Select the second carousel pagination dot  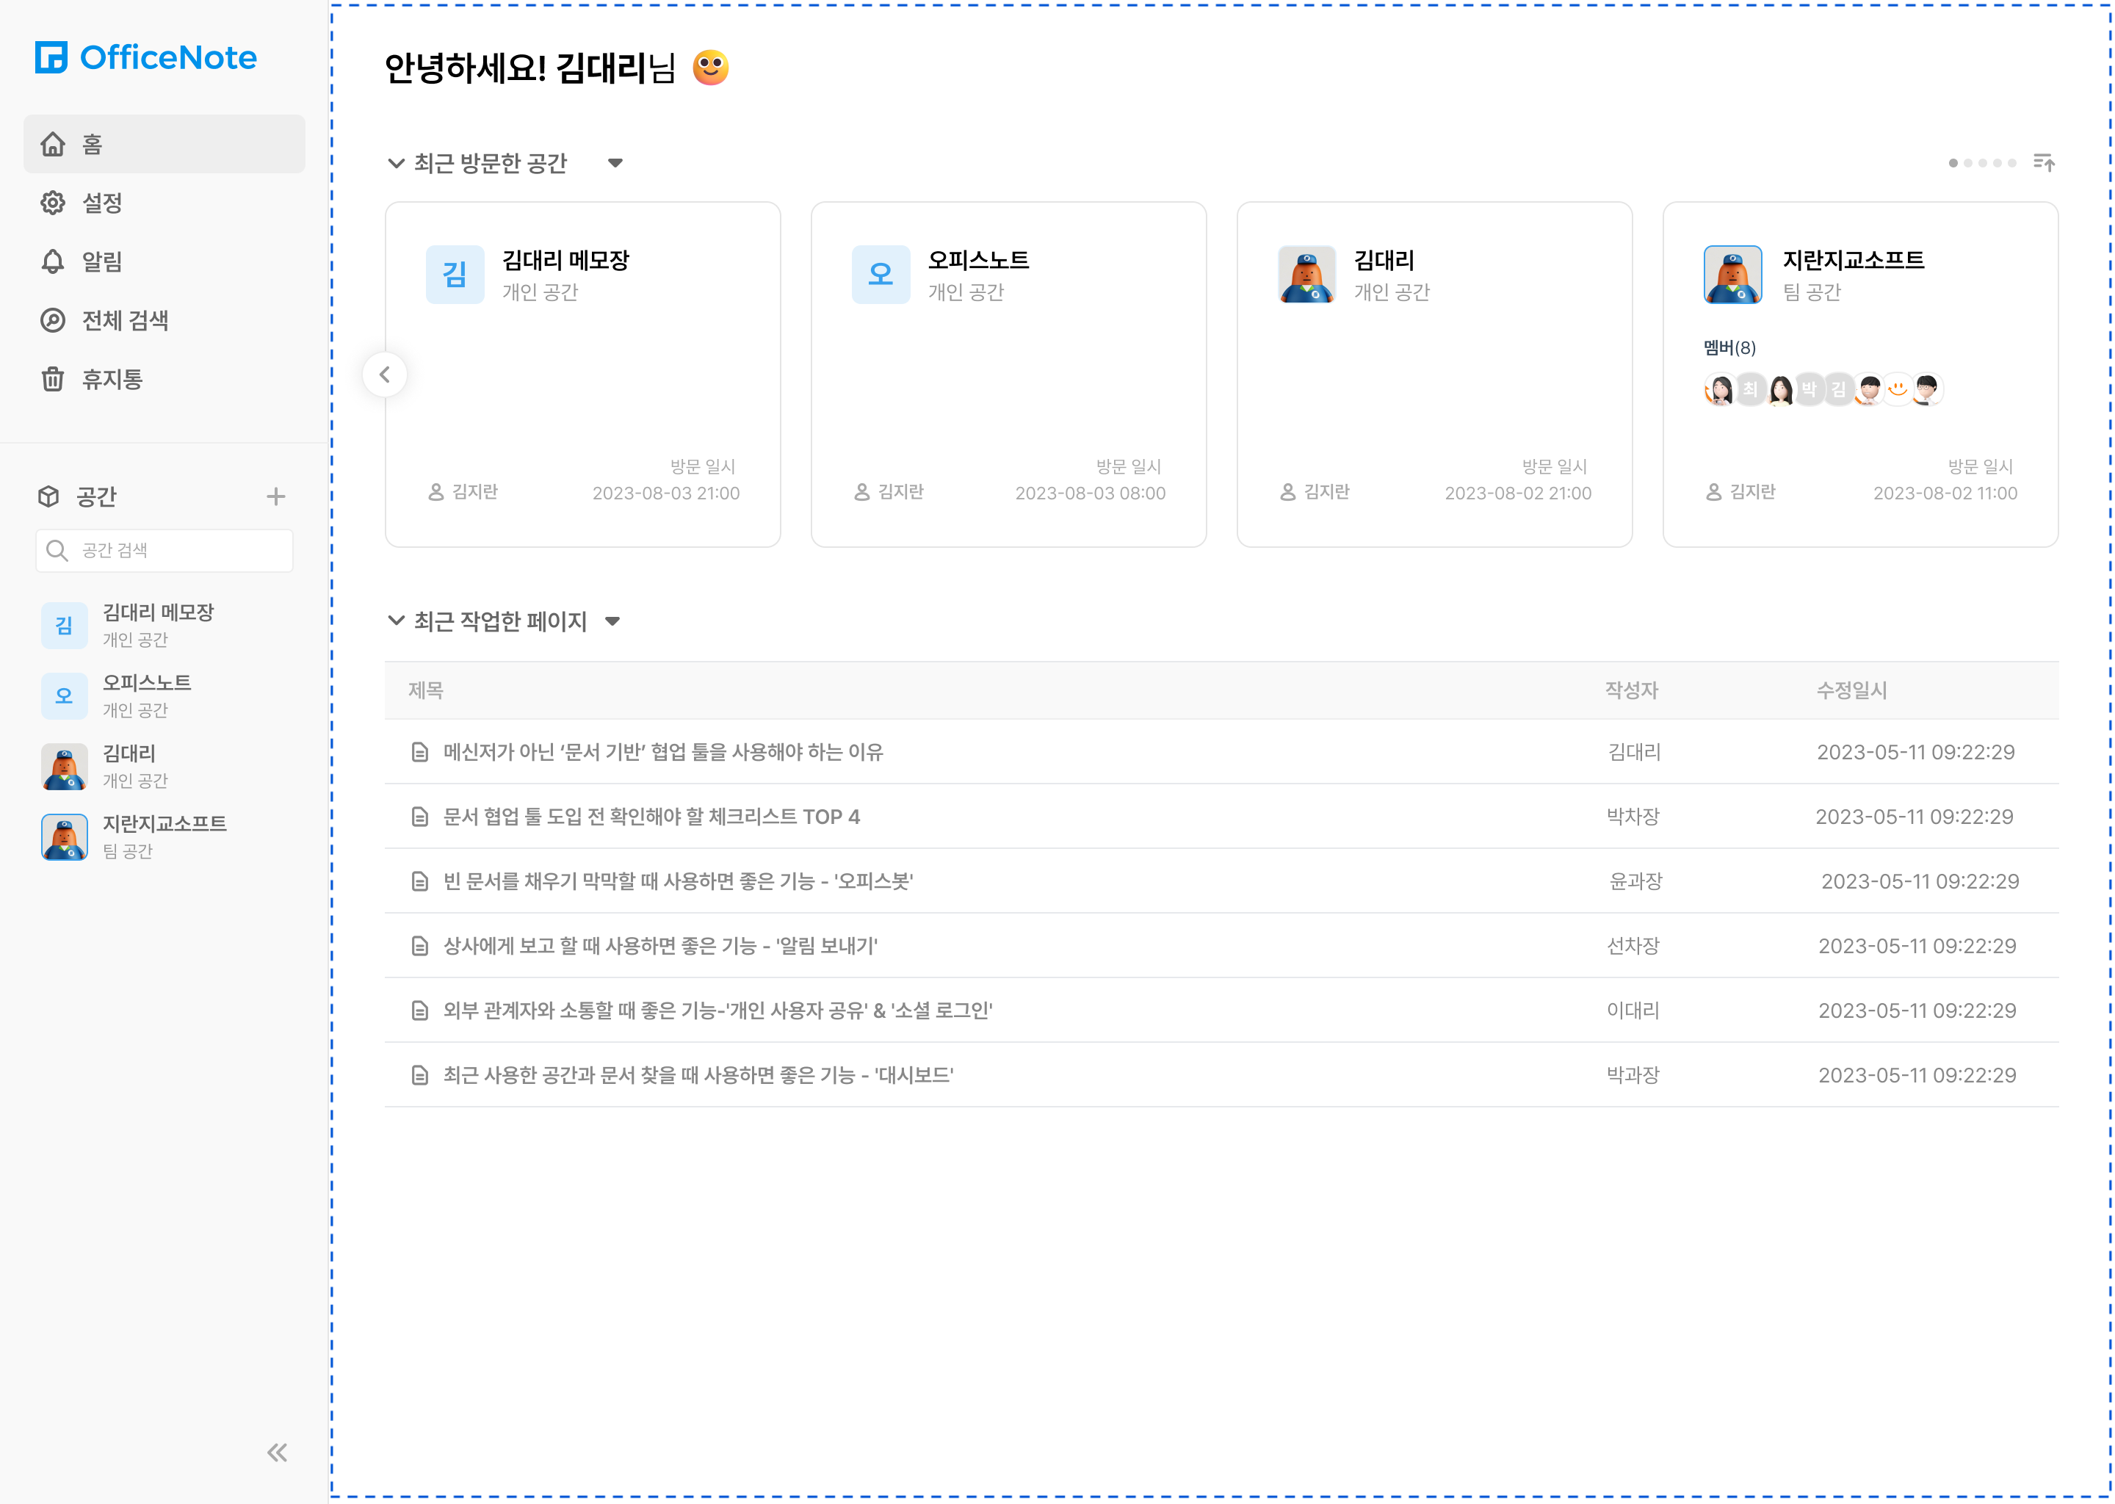(x=1968, y=163)
